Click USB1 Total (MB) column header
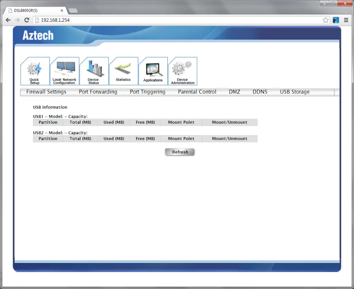Screen dimensions: 354x289 click(80, 122)
